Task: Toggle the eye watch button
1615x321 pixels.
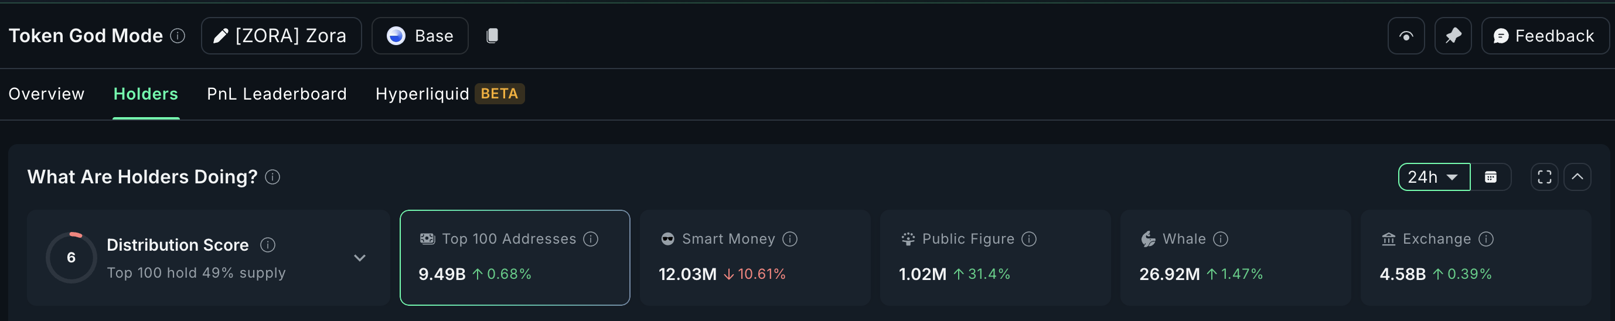Action: pos(1406,36)
